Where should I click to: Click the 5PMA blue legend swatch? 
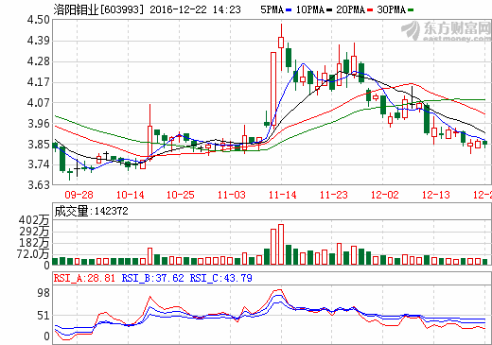[x=289, y=10]
